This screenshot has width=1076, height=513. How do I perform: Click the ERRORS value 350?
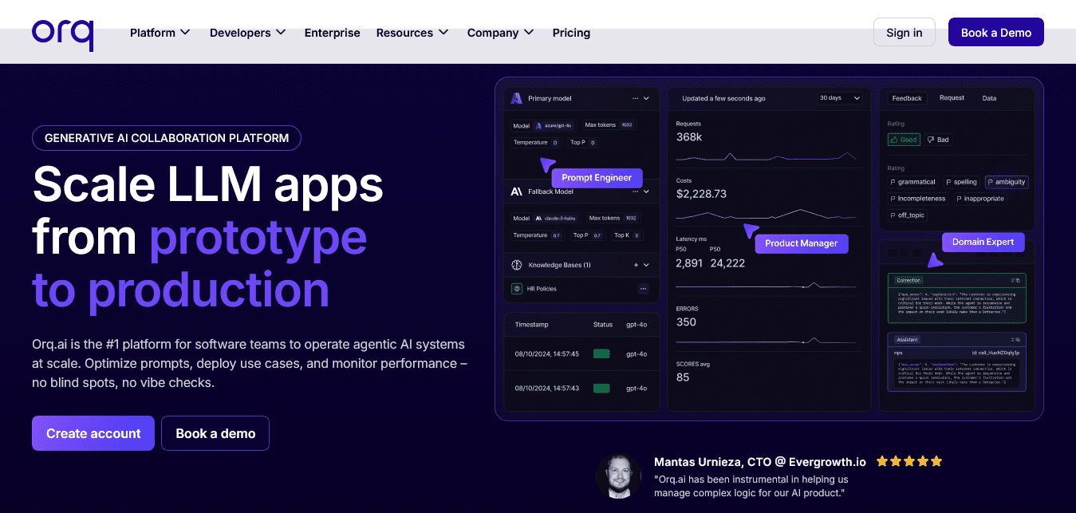pos(686,322)
